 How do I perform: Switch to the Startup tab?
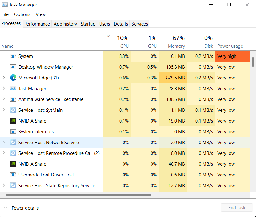88,24
